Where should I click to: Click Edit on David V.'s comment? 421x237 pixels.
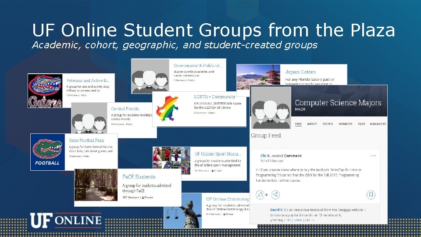coord(289,220)
